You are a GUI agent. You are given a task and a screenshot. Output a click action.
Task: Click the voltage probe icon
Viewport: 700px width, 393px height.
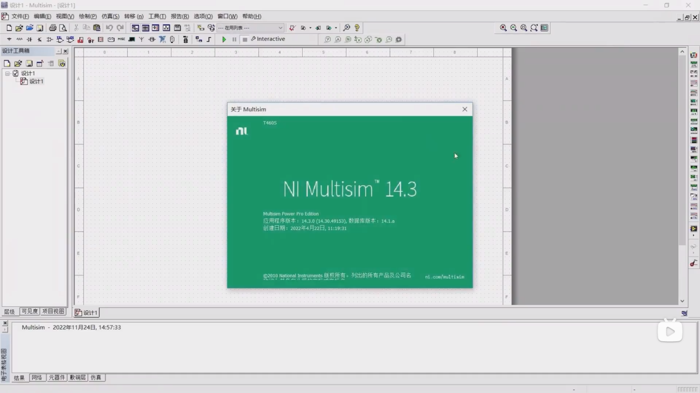(x=328, y=40)
